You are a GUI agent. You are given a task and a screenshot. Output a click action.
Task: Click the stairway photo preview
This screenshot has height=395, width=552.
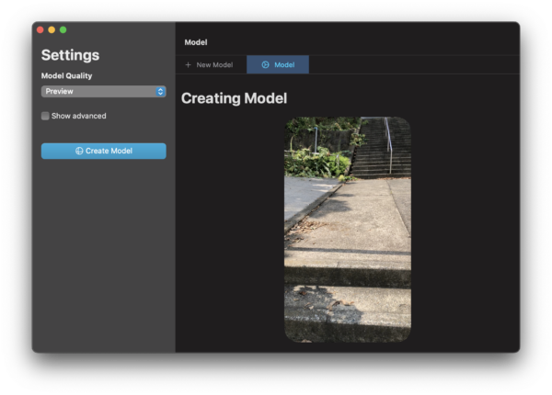[x=347, y=230]
